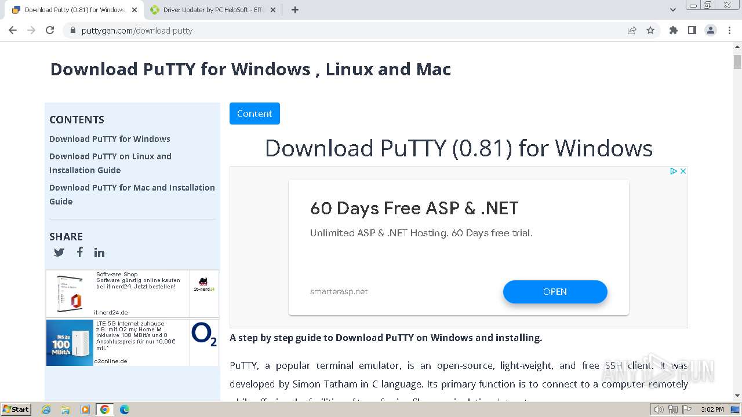Click the blue Content button

click(254, 114)
